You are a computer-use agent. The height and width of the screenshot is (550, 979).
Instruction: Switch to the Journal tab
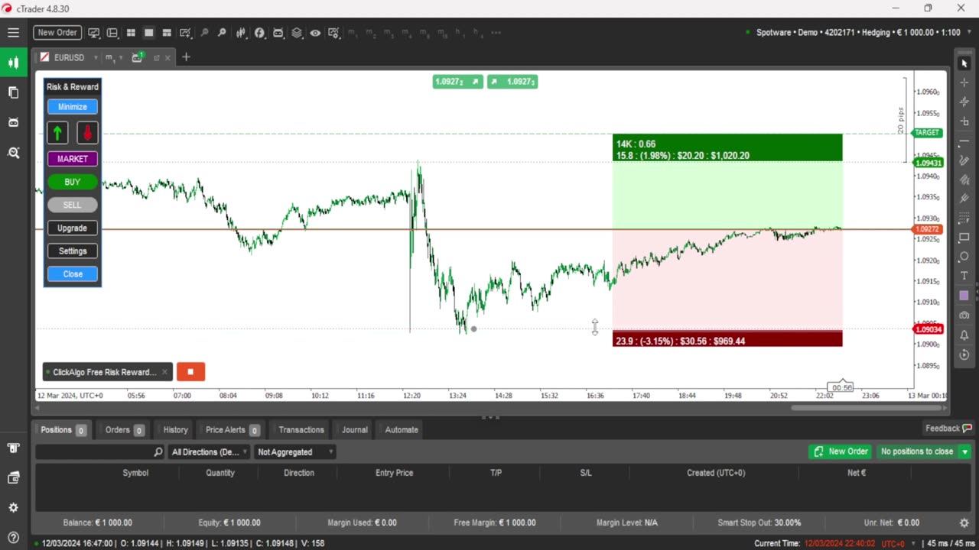(x=354, y=430)
